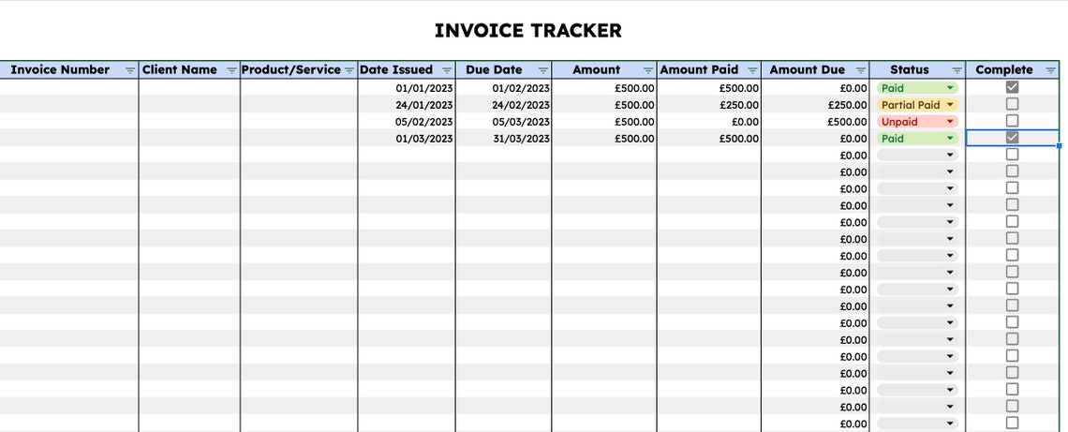
Task: Select the INVOICE TRACKER title cell
Action: [x=527, y=31]
